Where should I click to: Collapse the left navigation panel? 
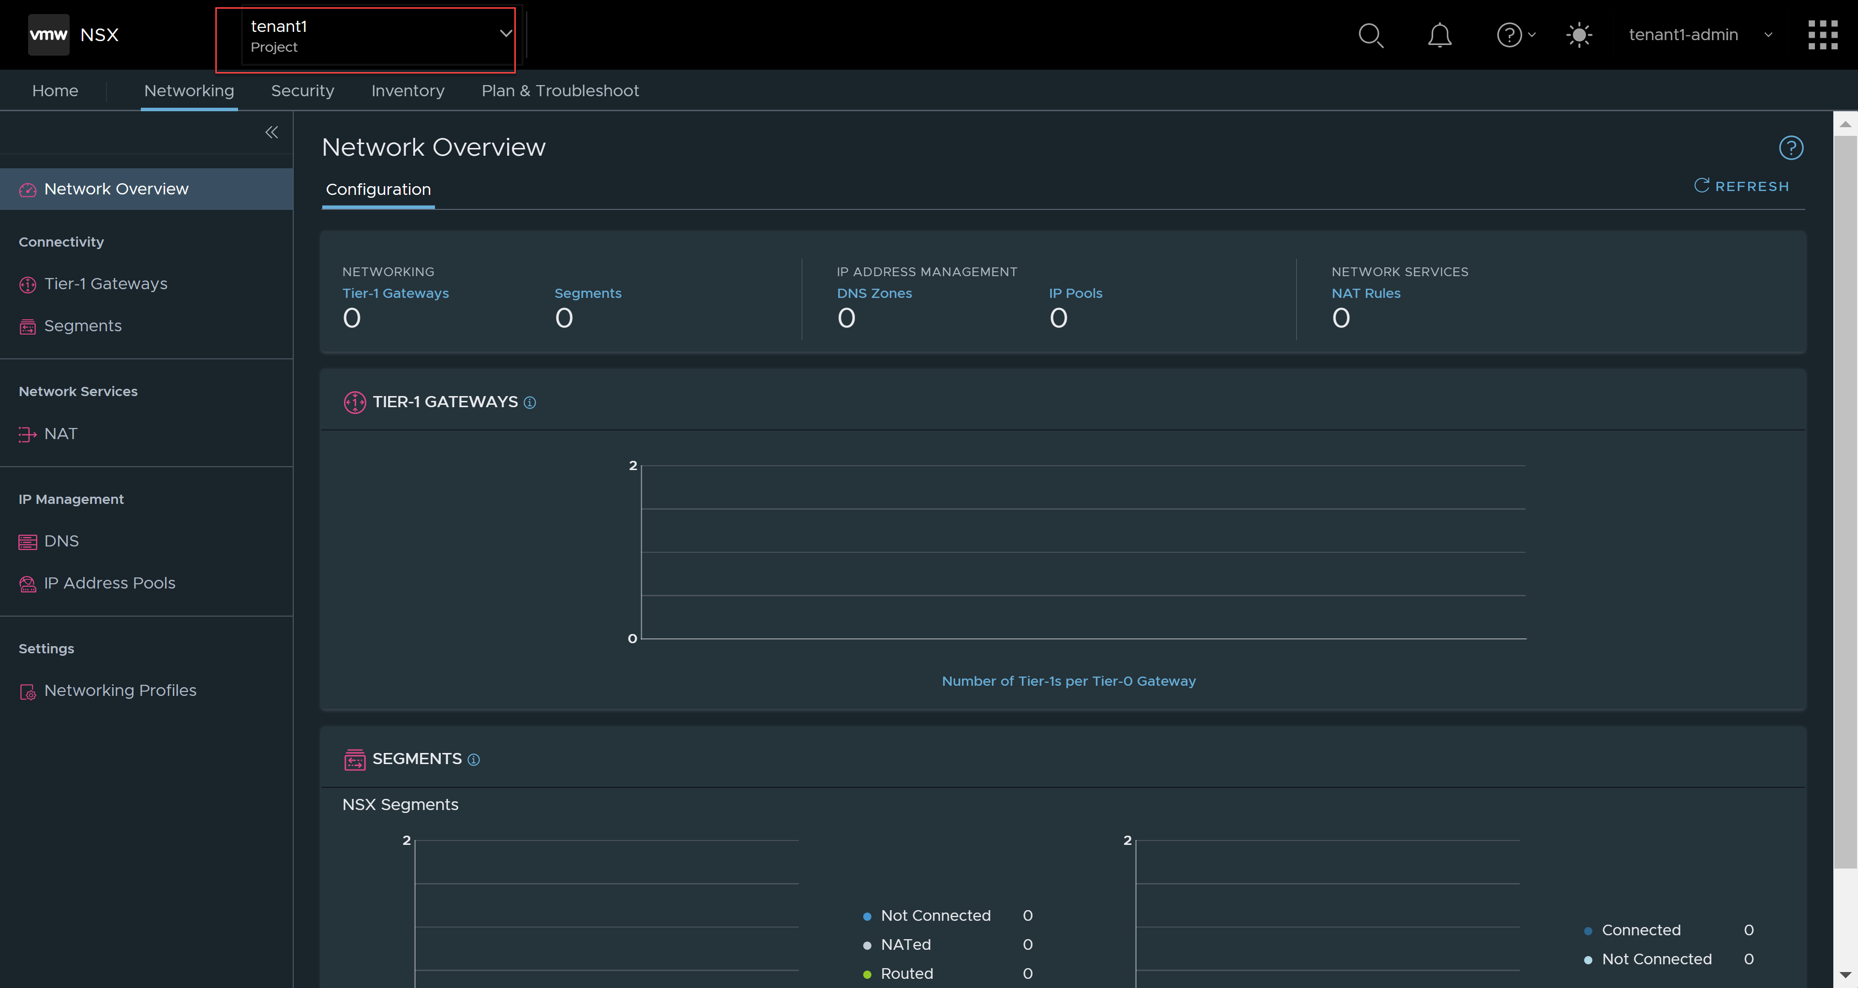point(271,132)
